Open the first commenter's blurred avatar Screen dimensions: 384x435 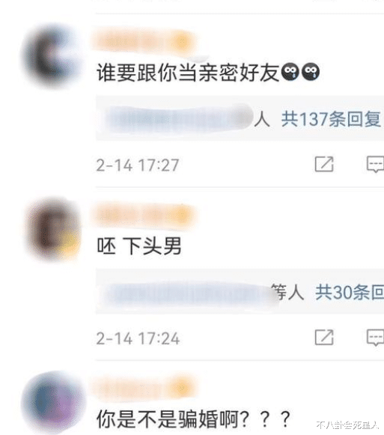click(x=52, y=56)
